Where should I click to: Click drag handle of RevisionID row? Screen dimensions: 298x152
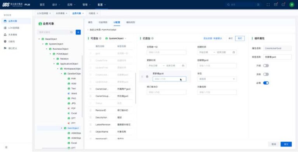90,110
